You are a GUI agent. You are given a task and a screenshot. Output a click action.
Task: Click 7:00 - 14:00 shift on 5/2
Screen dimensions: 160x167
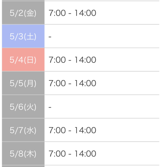(72, 13)
